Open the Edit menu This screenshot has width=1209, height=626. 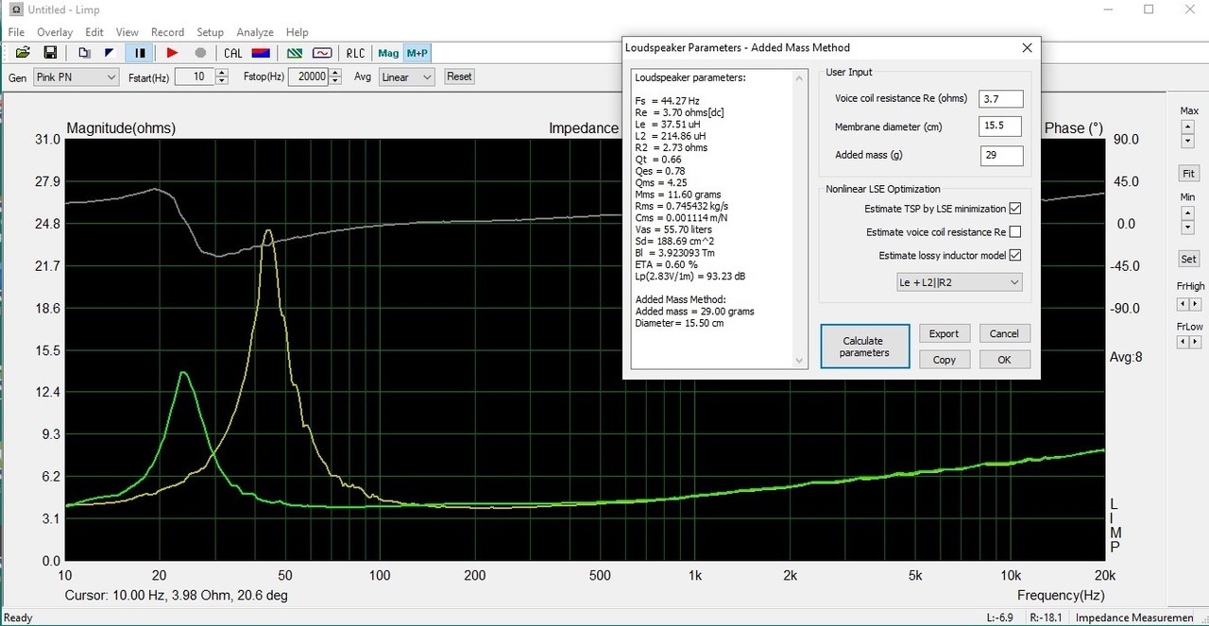[x=94, y=32]
